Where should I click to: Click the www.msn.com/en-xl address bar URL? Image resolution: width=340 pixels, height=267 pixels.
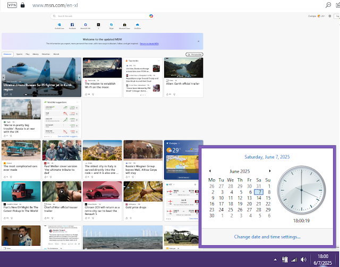coord(55,5)
